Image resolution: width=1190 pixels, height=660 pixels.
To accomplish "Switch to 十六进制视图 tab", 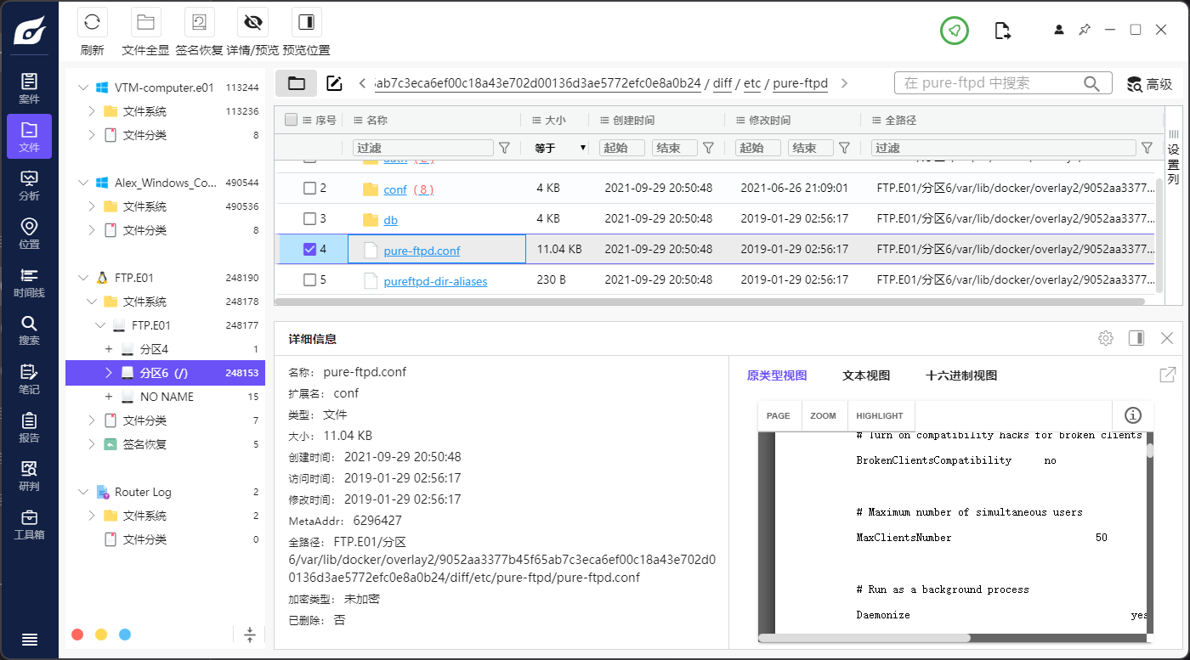I will [960, 375].
